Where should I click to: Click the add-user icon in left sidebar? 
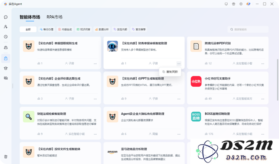6,27
